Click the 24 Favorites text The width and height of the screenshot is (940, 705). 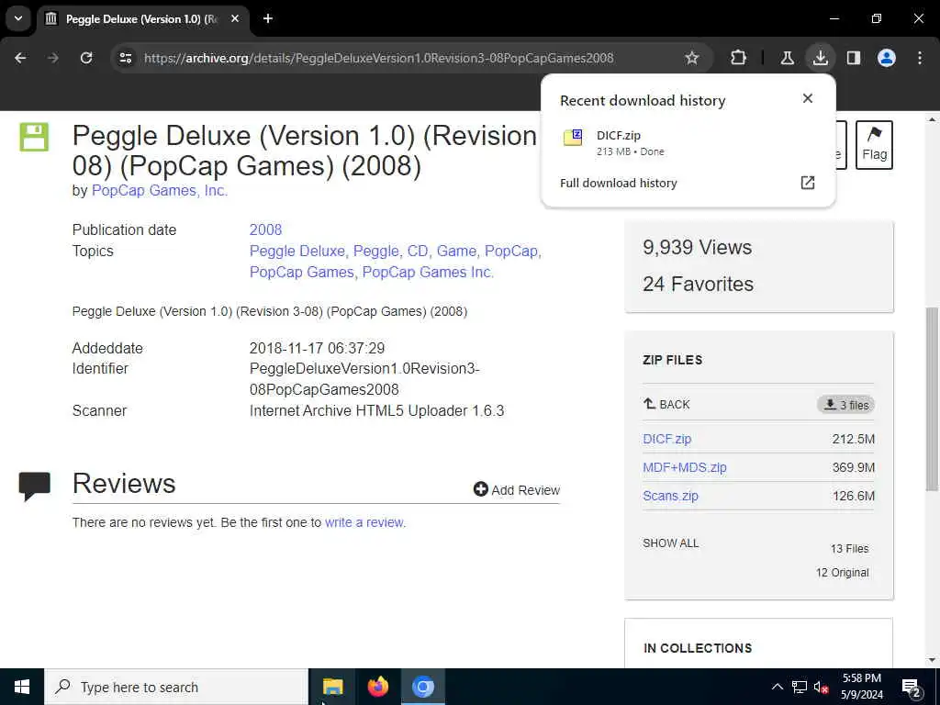pos(698,284)
